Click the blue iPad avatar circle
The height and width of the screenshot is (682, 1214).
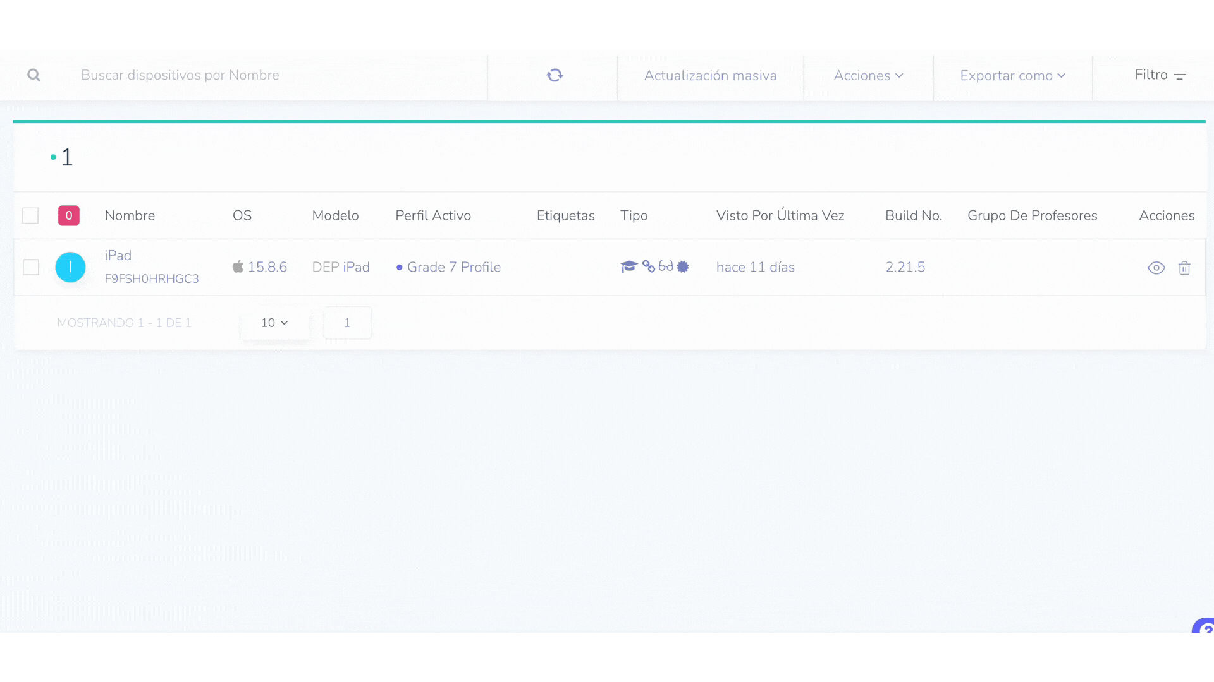(x=70, y=267)
